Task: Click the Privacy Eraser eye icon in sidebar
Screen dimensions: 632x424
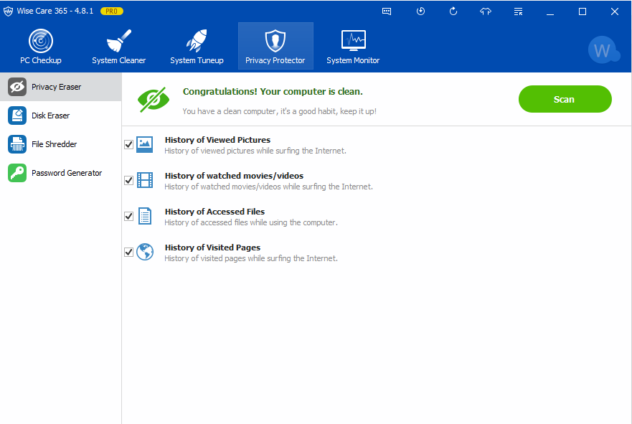Action: click(17, 87)
